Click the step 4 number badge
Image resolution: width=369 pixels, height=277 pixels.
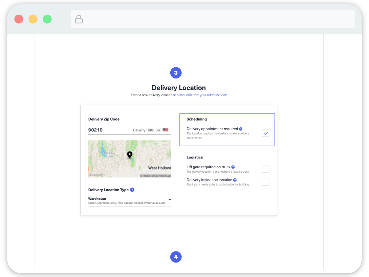pyautogui.click(x=176, y=257)
